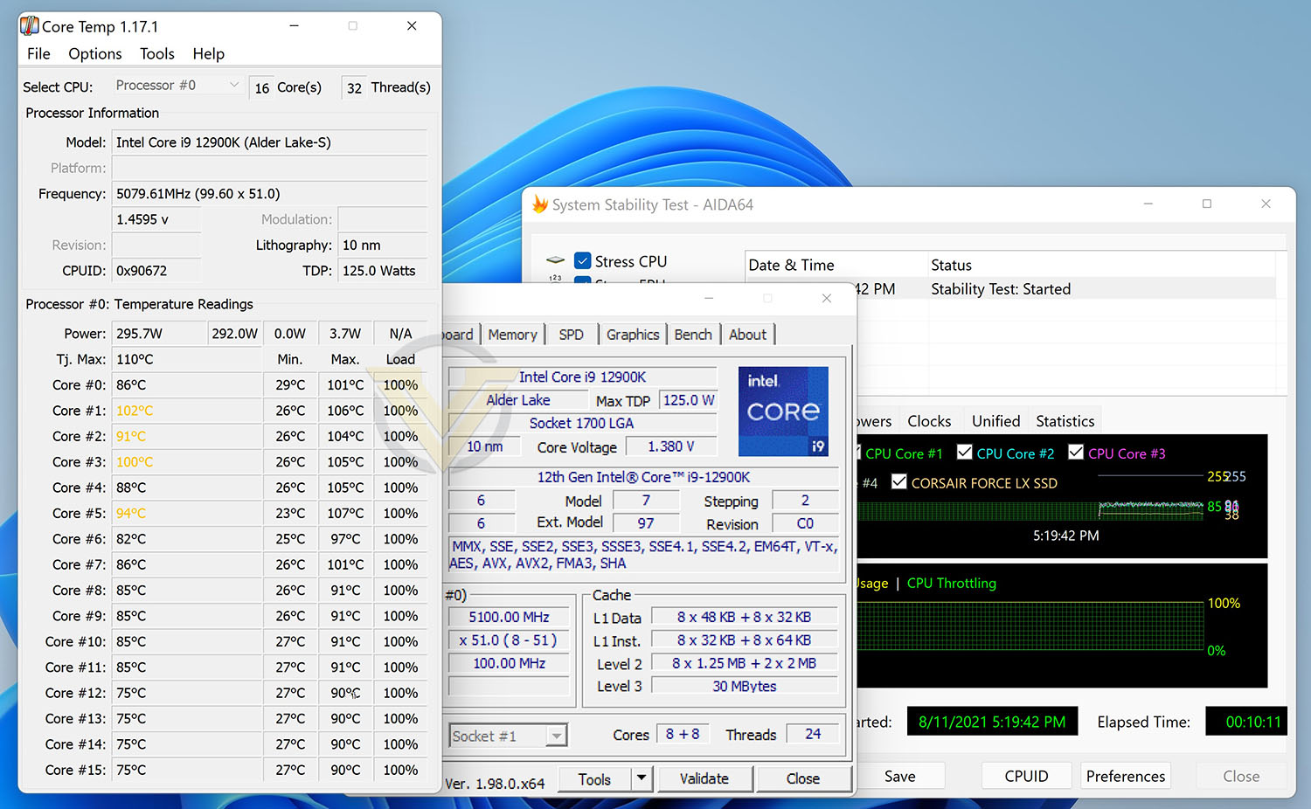This screenshot has height=809, width=1311.
Task: Open the Options menu in Core Temp
Action: (x=95, y=54)
